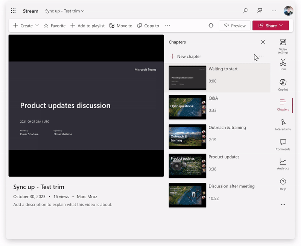
Task: Mark video as Favorite
Action: [x=55, y=26]
